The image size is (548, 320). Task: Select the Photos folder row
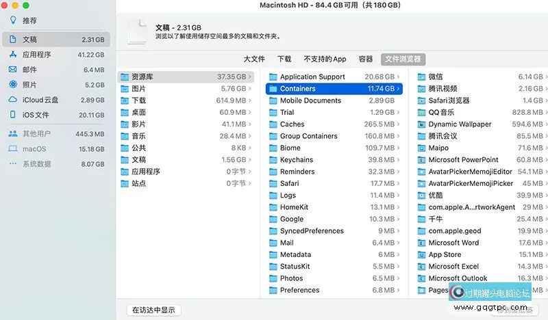click(334, 278)
